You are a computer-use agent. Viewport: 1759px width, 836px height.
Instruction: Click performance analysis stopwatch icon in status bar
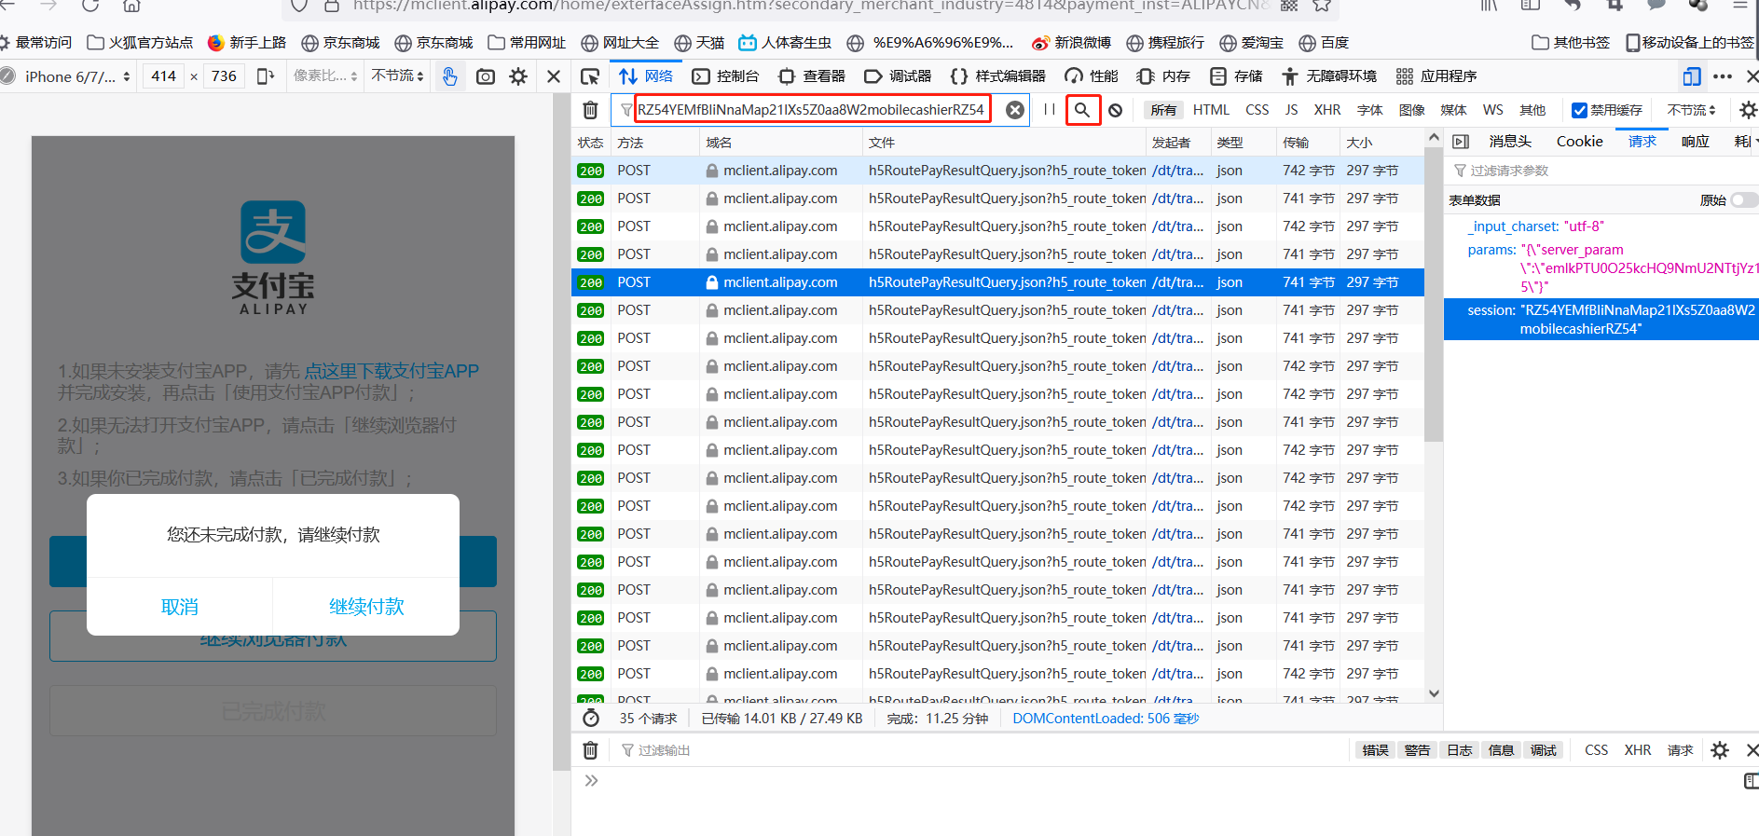click(x=591, y=718)
